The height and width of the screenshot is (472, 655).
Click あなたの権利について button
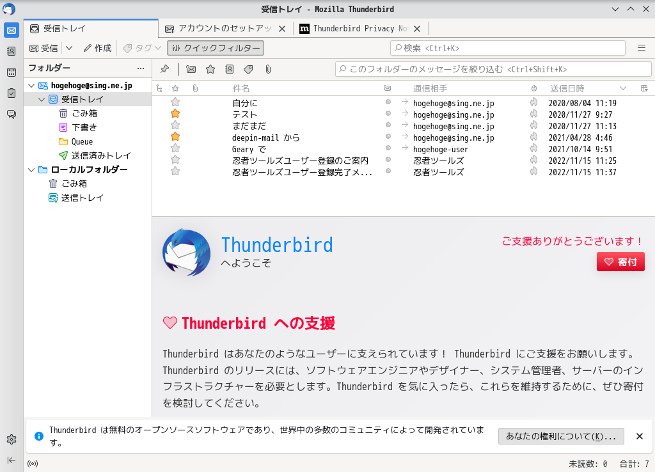click(x=561, y=436)
